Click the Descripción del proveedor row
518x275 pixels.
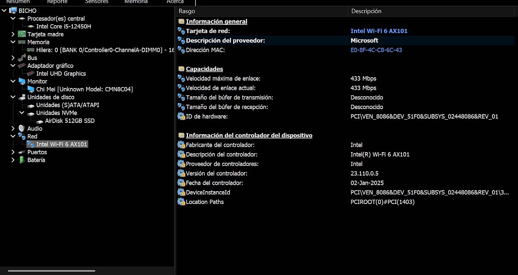point(346,41)
